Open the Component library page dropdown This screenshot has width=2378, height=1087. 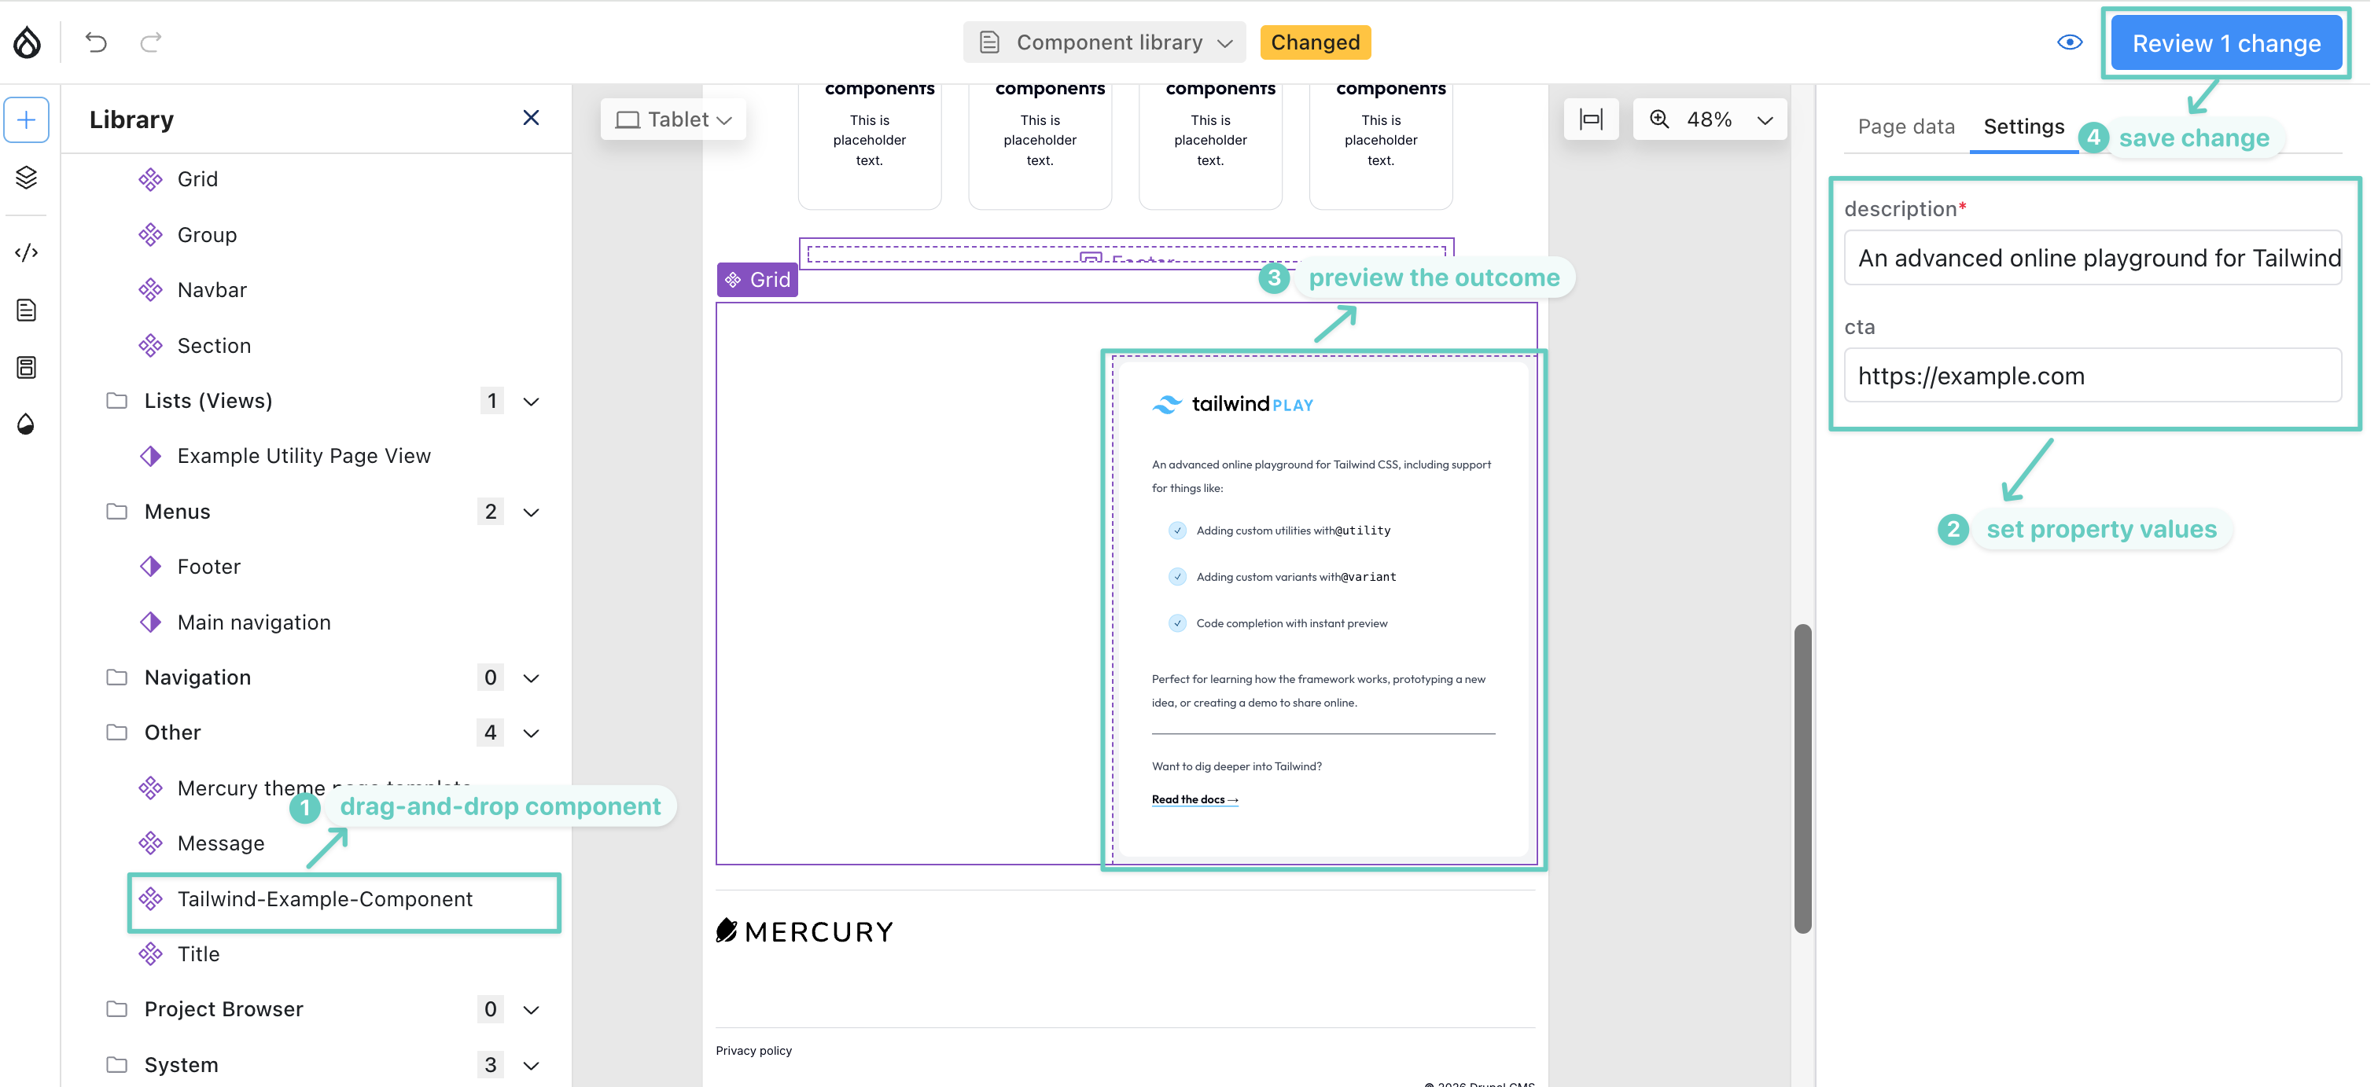point(1104,42)
